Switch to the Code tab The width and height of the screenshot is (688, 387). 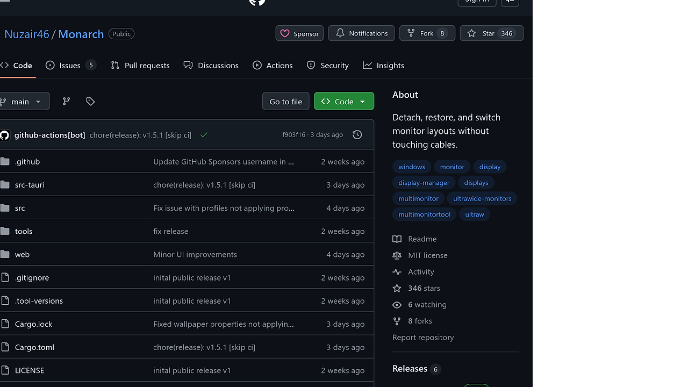17,65
